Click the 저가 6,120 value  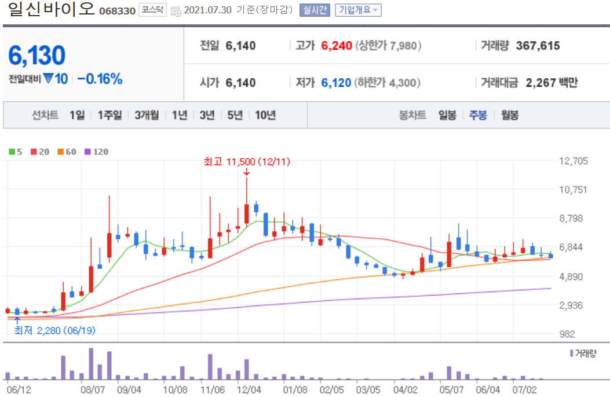[336, 83]
